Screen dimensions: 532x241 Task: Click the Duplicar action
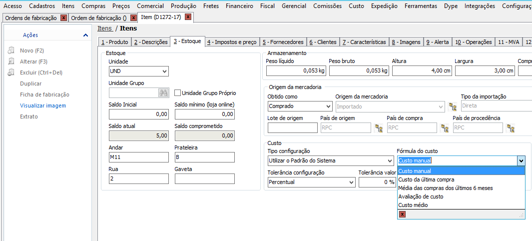[31, 83]
